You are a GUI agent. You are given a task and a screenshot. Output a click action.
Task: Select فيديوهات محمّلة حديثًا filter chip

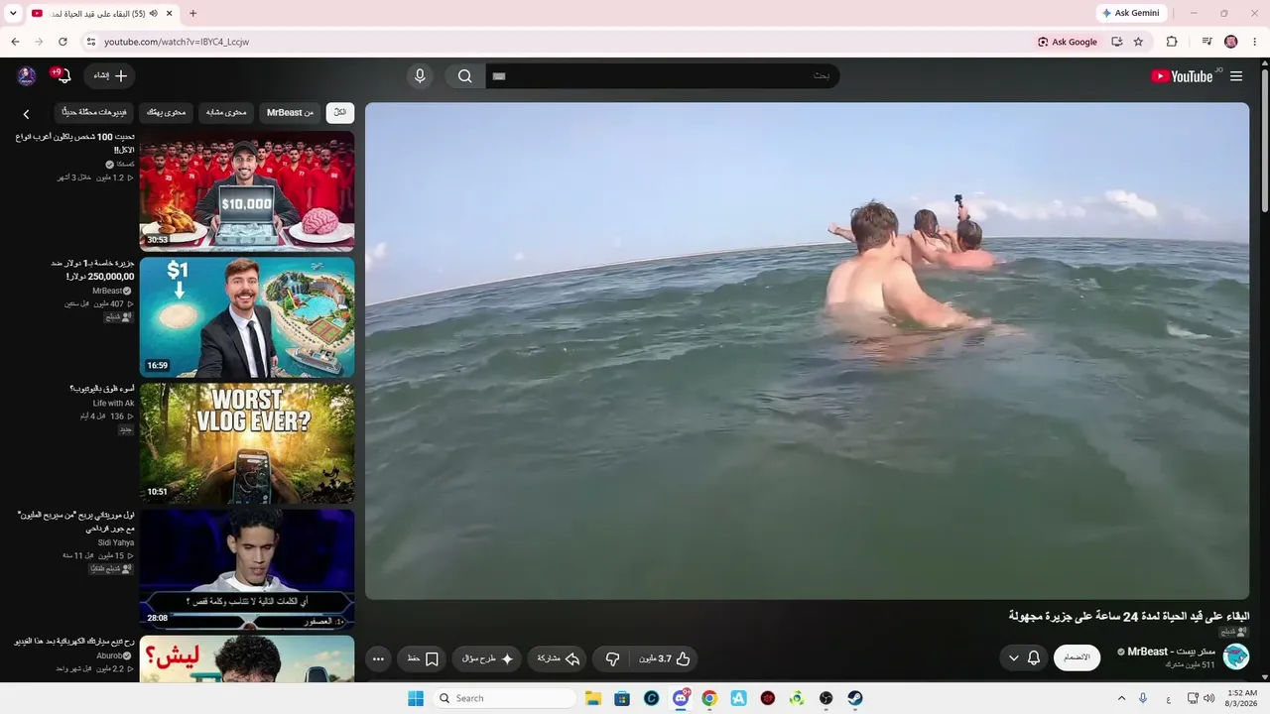[x=94, y=113]
